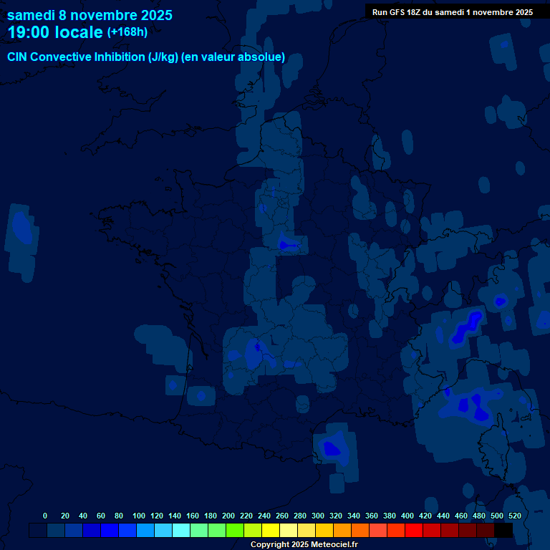Image resolution: width=550 pixels, height=550 pixels.
Task: Click the 'samedi 8 novembre 2025' date title
Action: tap(90, 15)
